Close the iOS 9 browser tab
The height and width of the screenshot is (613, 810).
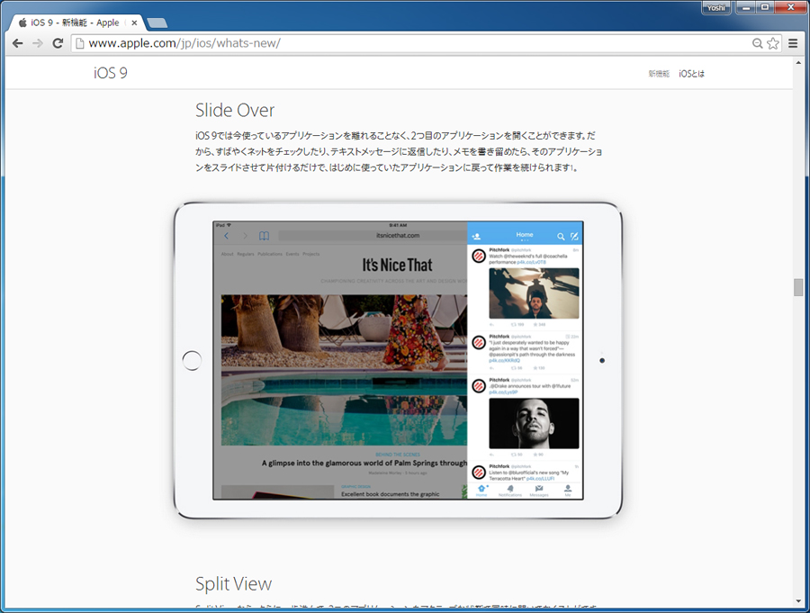[x=134, y=23]
